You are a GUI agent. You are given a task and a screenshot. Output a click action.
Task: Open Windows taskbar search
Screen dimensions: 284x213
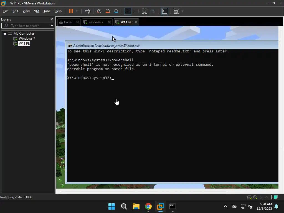coord(124,206)
